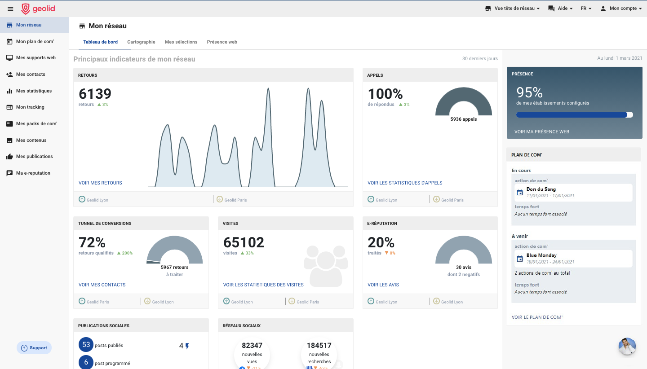Click the Tunnel de conversions gauge chart

(175, 250)
